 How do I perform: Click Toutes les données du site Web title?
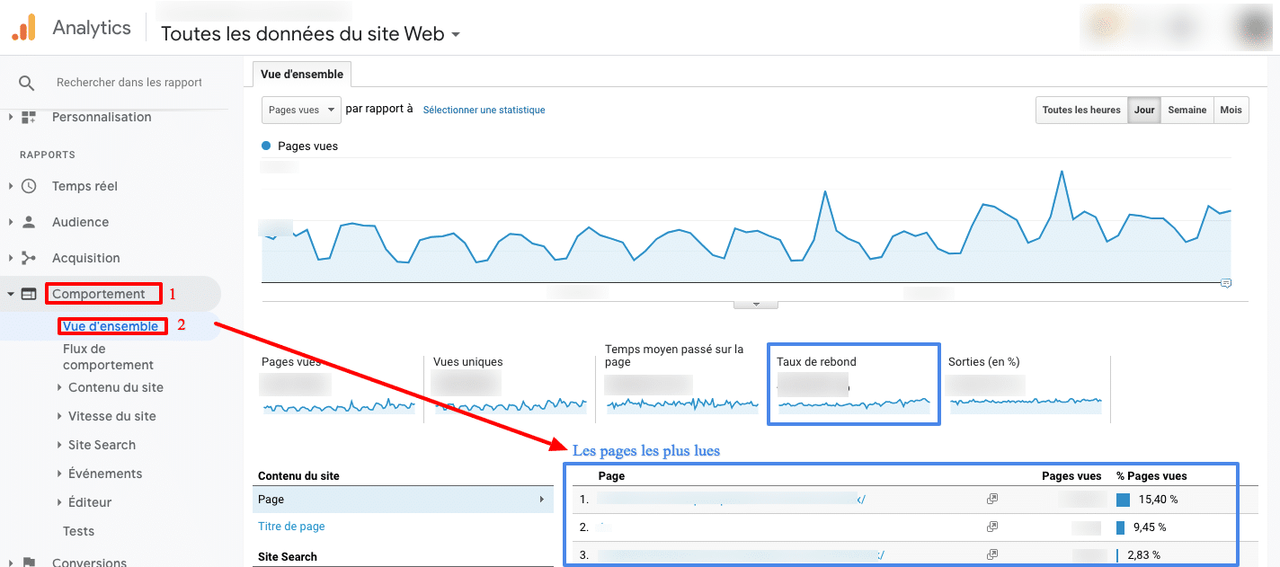tap(303, 34)
